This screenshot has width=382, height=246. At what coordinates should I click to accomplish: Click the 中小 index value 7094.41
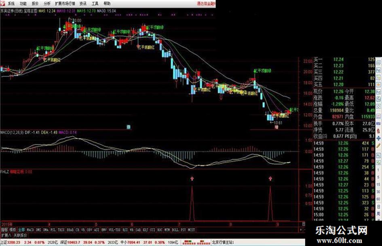[x=134, y=242]
